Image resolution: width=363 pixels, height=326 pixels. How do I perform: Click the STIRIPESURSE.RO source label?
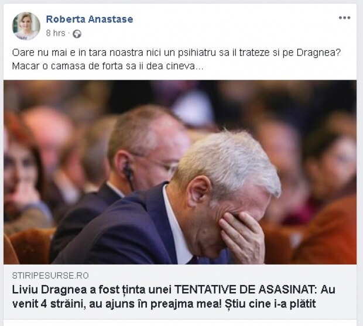[x=50, y=276]
